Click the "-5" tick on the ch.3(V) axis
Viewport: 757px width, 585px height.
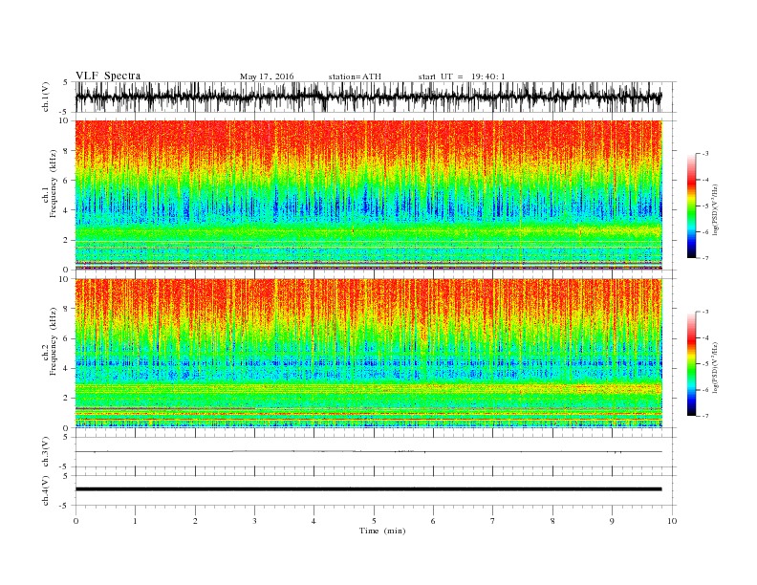(65, 466)
